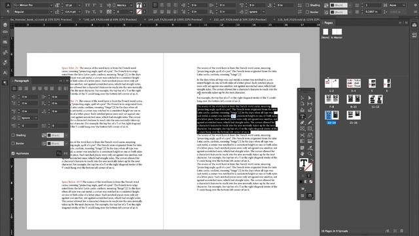Image resolution: width=419 pixels, height=236 pixels.
Task: Enable Border checkbox in top control bar
Action: point(307,12)
